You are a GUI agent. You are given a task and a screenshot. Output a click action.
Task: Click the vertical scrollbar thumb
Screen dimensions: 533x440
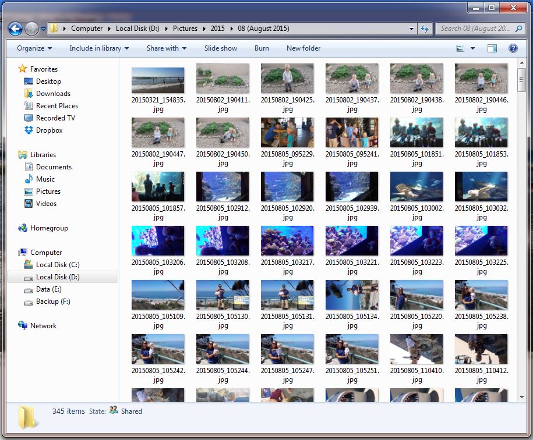click(521, 80)
